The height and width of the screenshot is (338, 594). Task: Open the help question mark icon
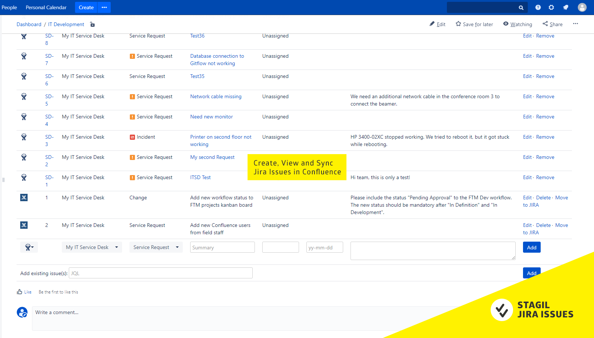538,7
